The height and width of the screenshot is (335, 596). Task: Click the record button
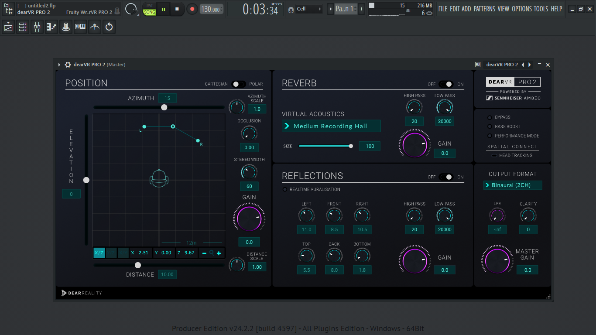pyautogui.click(x=192, y=9)
